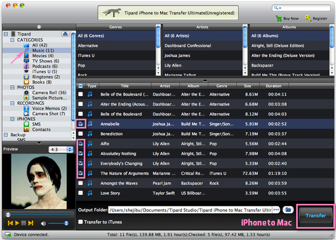
Task: Open the settings gear above the device tree
Action: [39, 27]
